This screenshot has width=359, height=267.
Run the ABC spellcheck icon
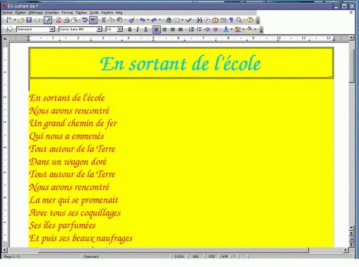(x=85, y=20)
